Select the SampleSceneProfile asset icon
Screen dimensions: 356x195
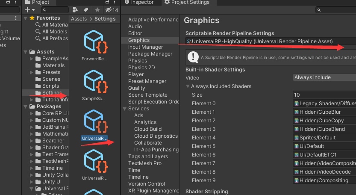96,82
